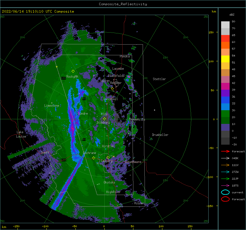Click the dBZ legend heading

pyautogui.click(x=232, y=15)
